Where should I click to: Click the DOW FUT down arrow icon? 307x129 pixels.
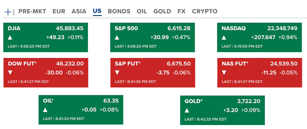click(x=10, y=73)
